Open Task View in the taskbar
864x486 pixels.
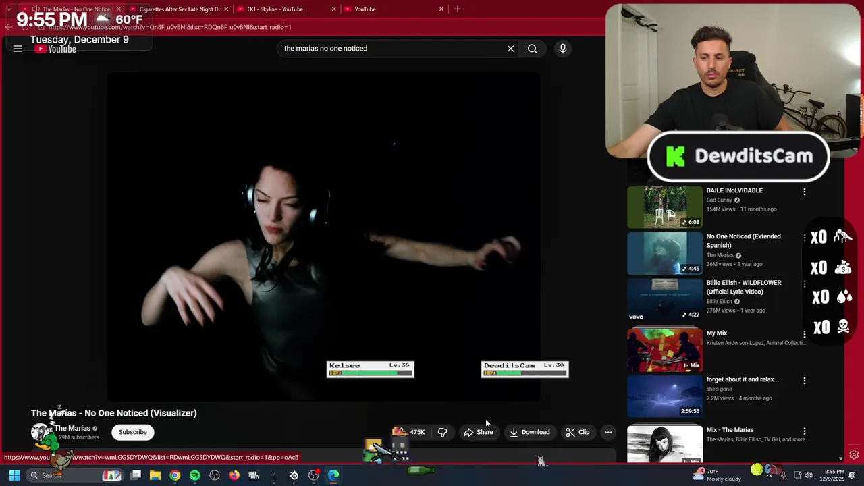pyautogui.click(x=136, y=475)
